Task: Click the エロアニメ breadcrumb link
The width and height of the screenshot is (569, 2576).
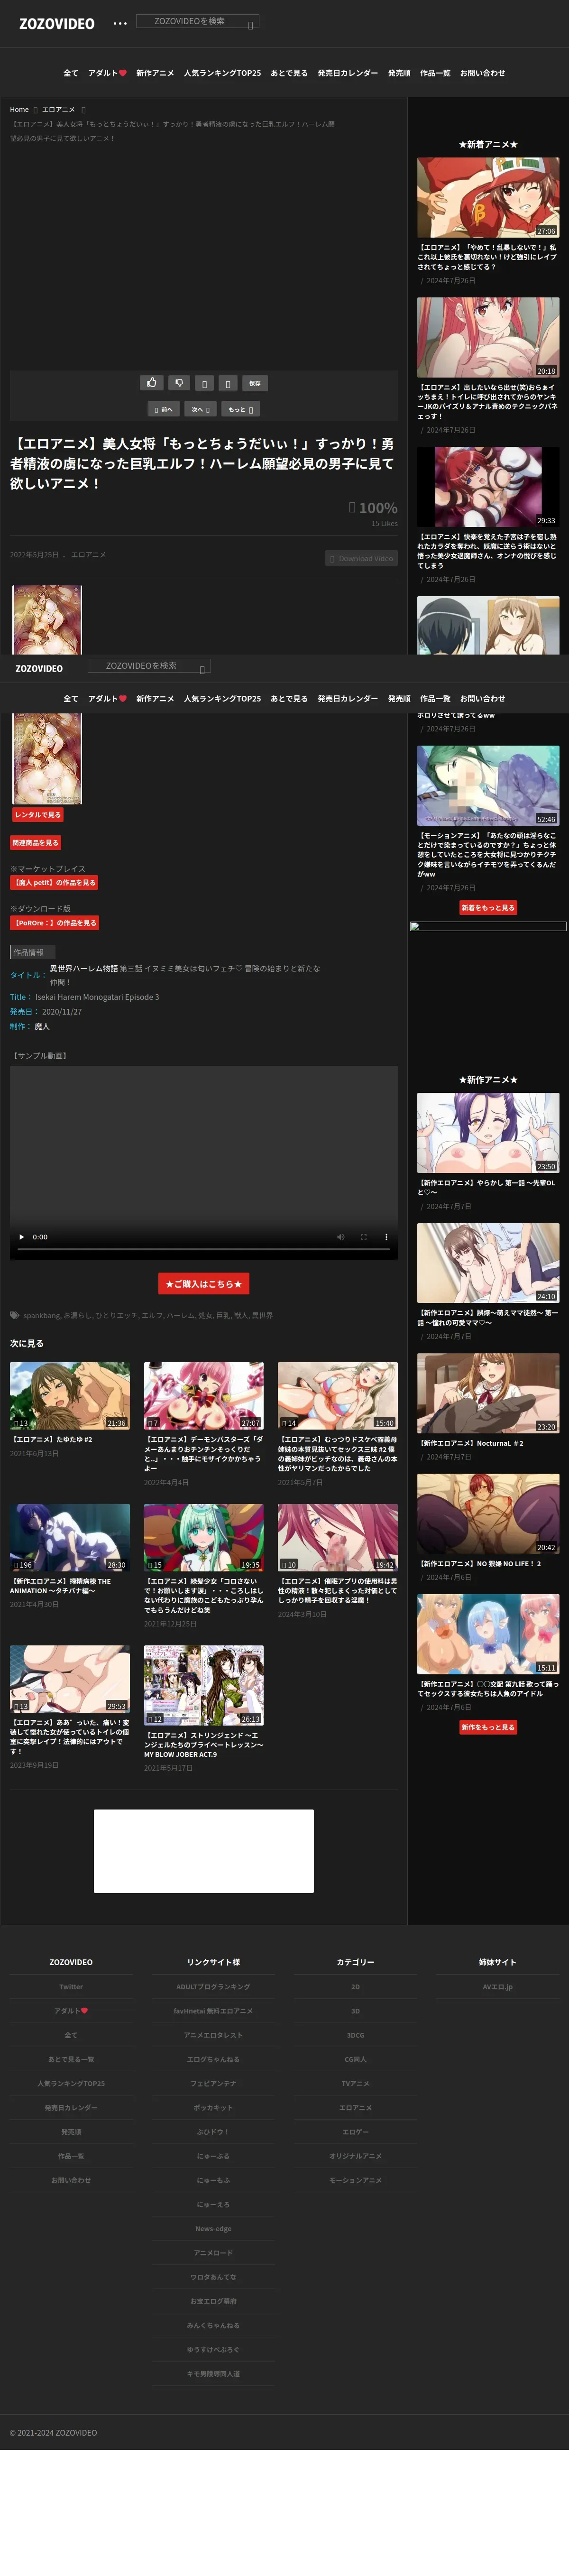Action: (x=58, y=109)
